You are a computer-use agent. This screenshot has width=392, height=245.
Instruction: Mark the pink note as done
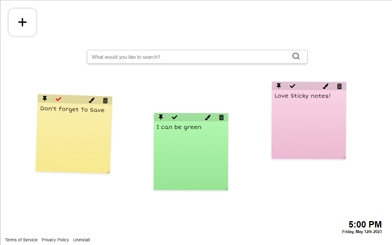click(292, 86)
